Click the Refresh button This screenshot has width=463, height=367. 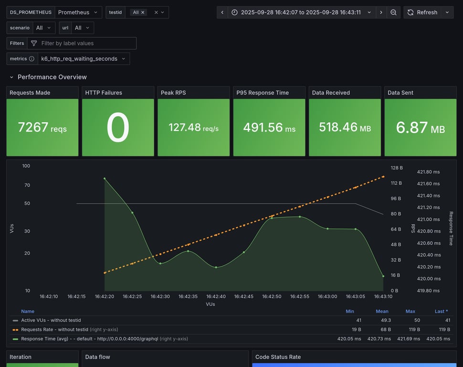[x=422, y=12]
